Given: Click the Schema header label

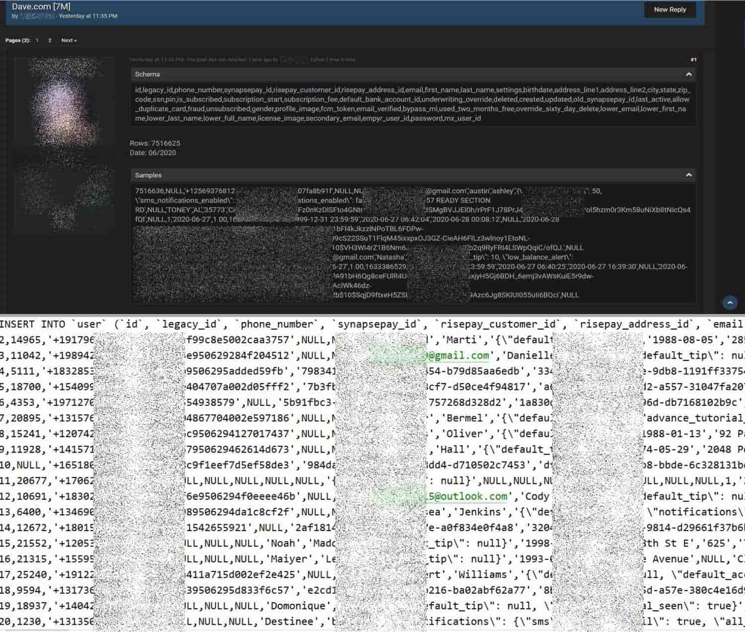Looking at the screenshot, I should pos(148,74).
